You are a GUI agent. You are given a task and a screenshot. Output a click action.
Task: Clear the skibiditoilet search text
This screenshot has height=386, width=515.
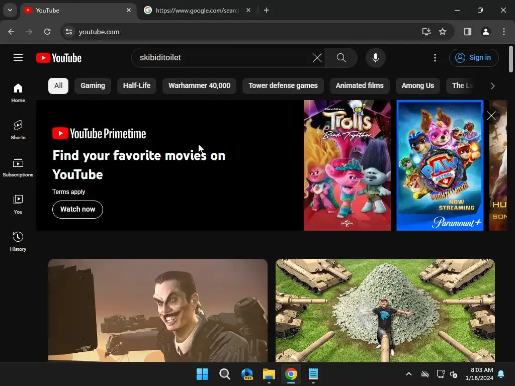coord(317,58)
